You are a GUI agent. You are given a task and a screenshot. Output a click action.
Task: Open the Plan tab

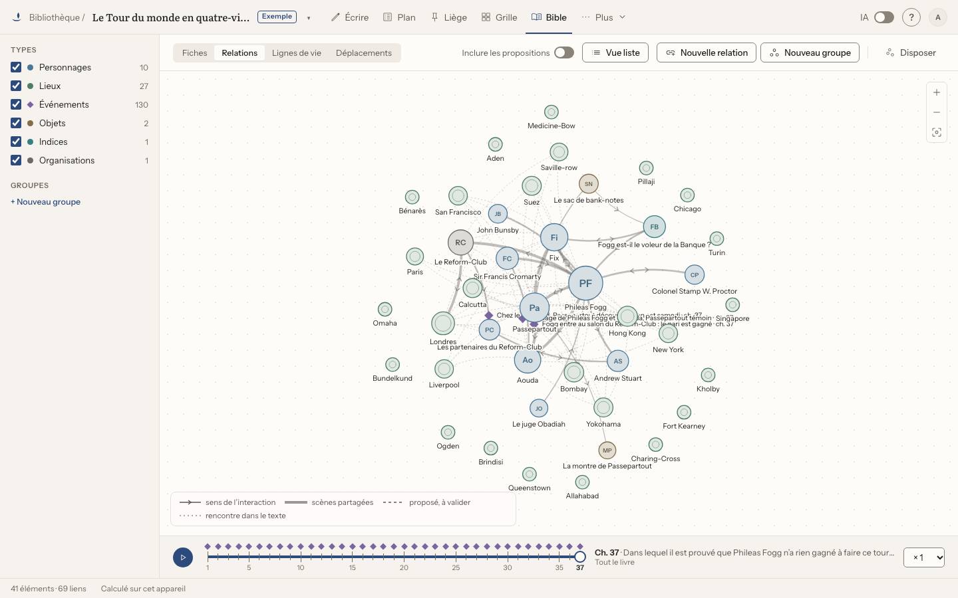[x=399, y=17]
